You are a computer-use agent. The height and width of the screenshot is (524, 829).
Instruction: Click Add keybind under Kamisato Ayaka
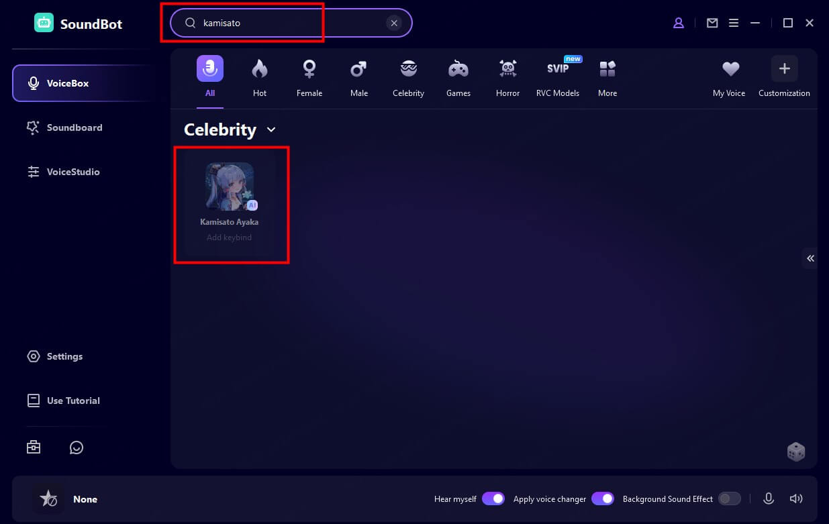[x=229, y=238]
